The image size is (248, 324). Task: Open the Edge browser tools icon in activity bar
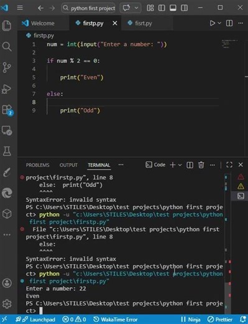click(x=7, y=193)
